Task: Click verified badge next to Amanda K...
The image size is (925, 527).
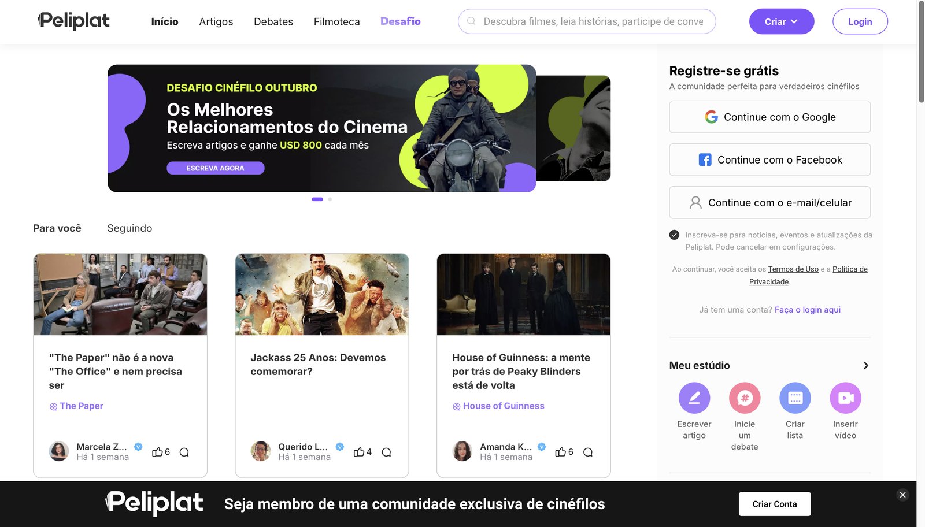Action: tap(542, 447)
